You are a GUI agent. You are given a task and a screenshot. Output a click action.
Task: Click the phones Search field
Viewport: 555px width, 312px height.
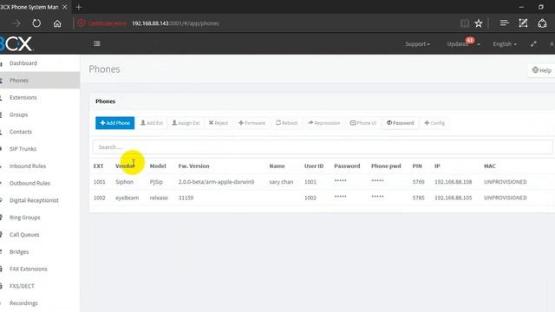(x=323, y=147)
